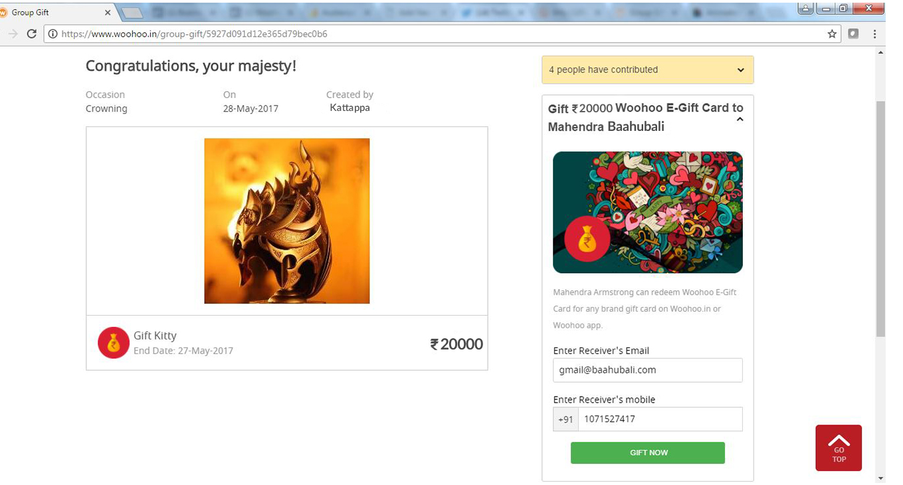The height and width of the screenshot is (485, 903).
Task: Close the Group Gift tab
Action: (108, 12)
